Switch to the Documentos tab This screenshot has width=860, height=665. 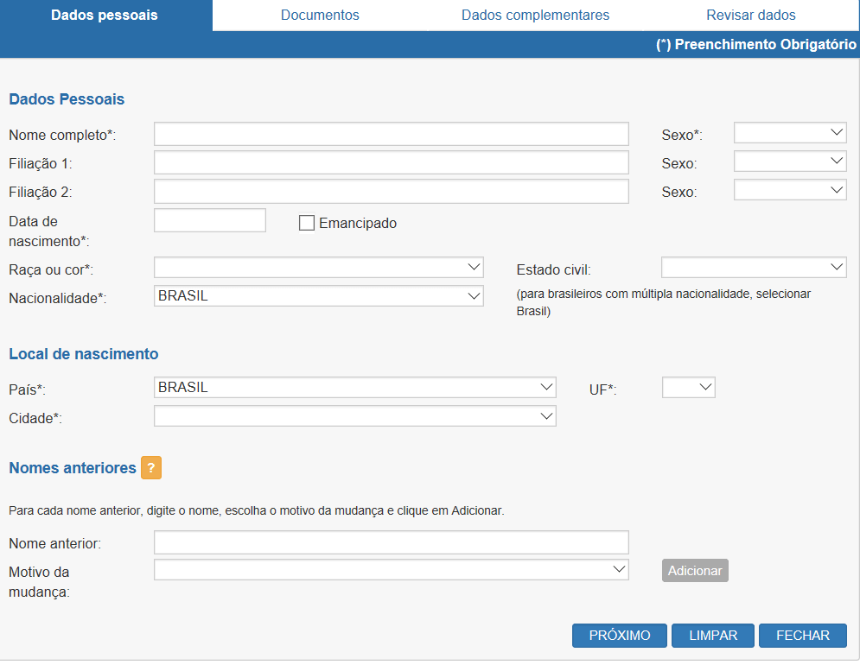[x=320, y=16]
